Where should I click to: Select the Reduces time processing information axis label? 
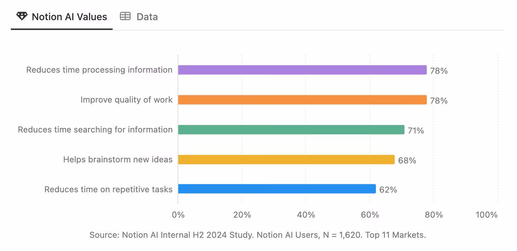tap(99, 70)
